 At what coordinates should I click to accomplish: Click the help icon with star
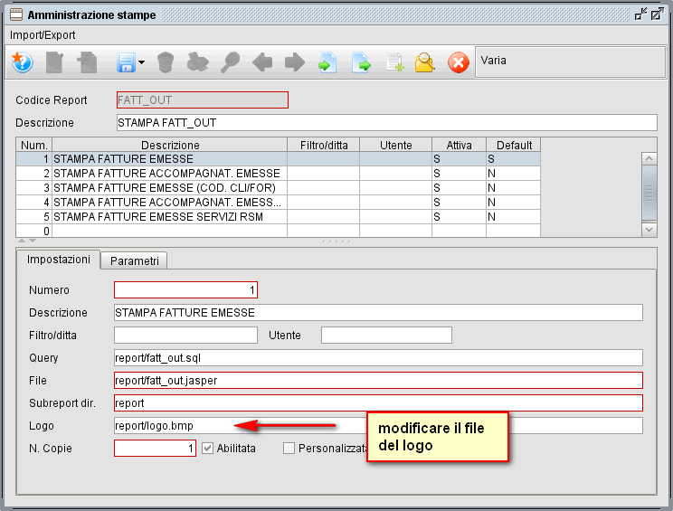22,62
